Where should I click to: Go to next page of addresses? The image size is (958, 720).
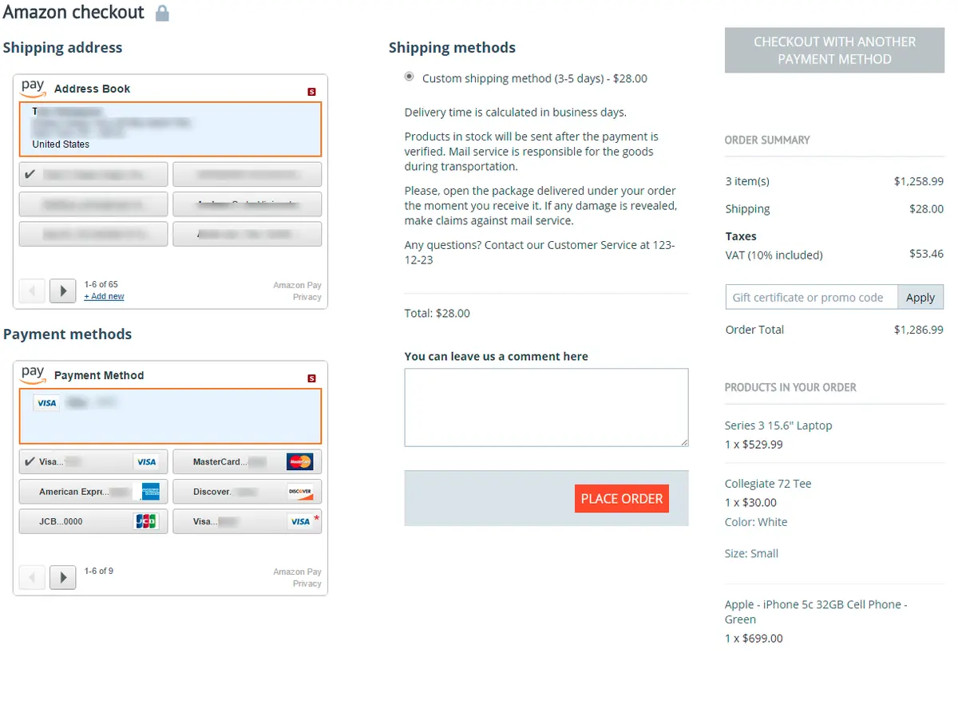point(62,291)
